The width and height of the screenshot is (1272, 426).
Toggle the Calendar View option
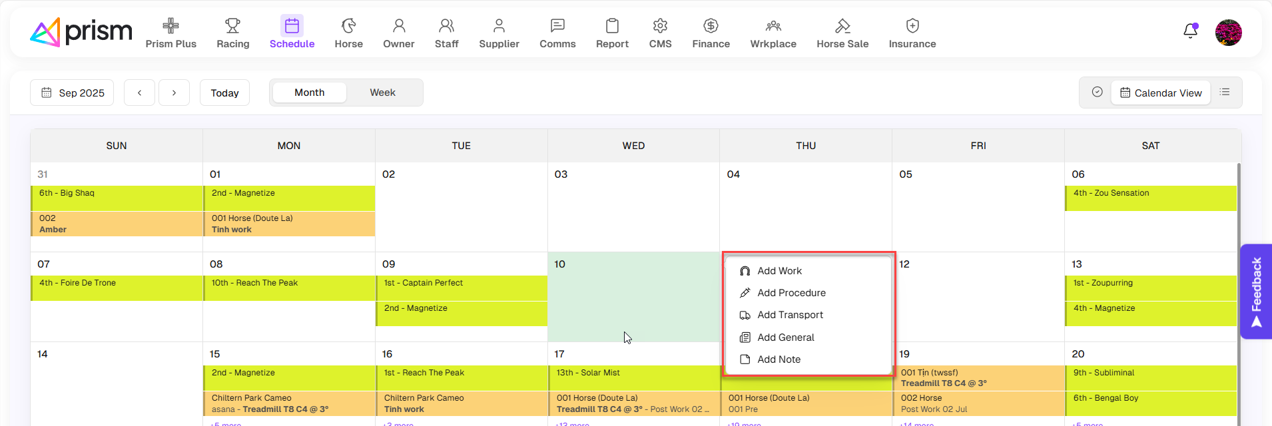(x=1161, y=93)
